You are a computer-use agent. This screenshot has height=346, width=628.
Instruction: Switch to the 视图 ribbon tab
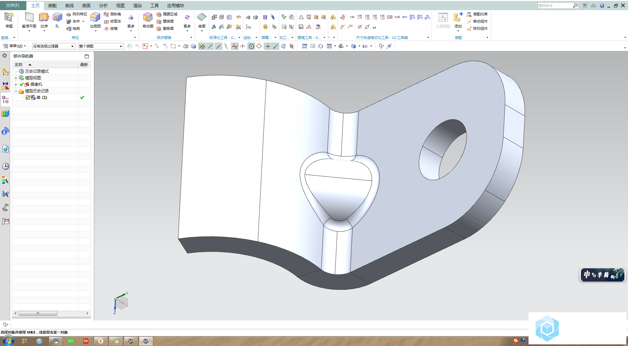[120, 6]
